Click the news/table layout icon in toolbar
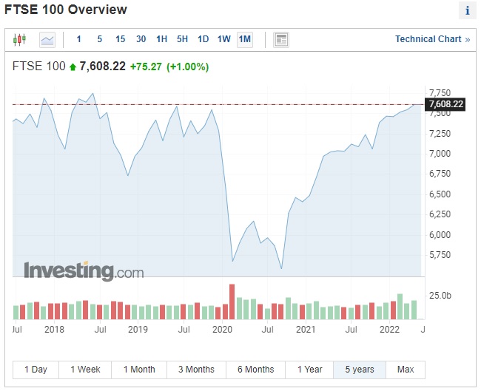This screenshot has width=481, height=391. 281,39
